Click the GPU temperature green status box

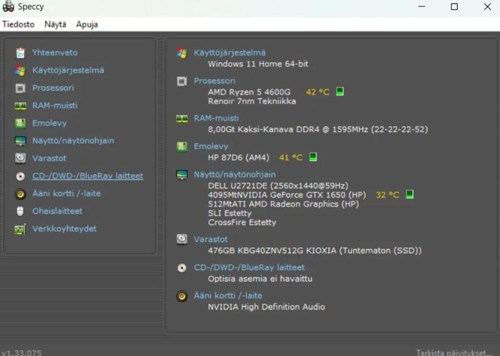[x=409, y=195]
